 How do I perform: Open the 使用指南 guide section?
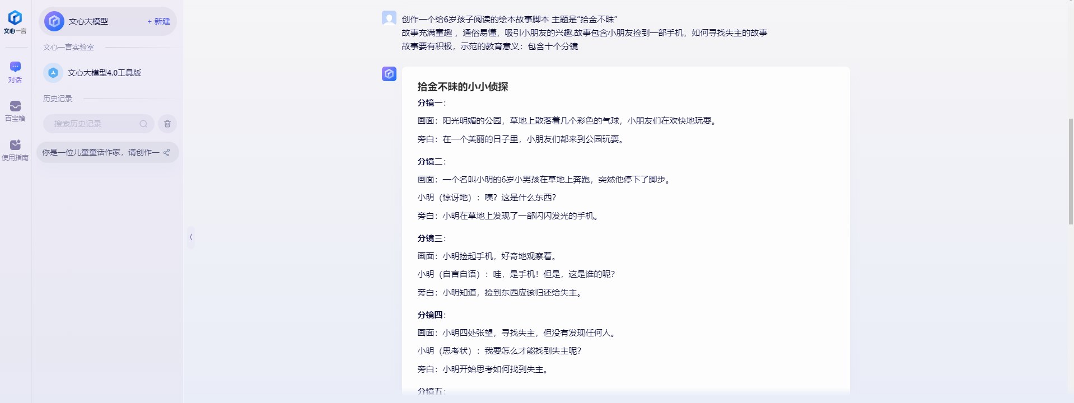click(15, 150)
